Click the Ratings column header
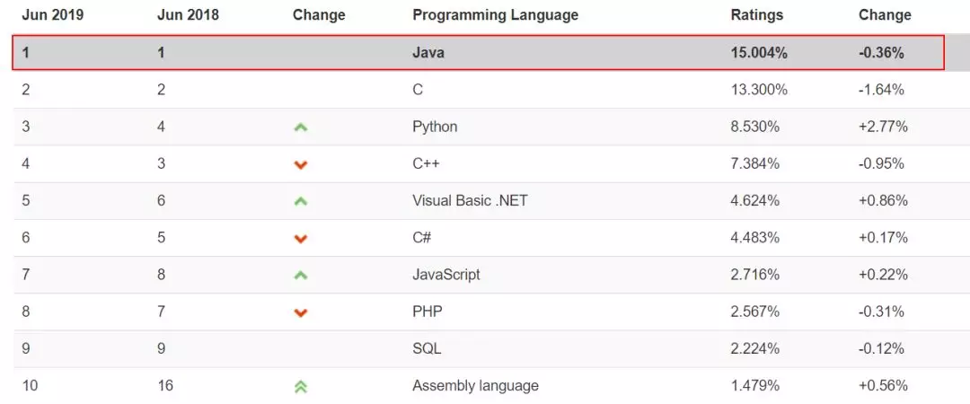 (756, 15)
